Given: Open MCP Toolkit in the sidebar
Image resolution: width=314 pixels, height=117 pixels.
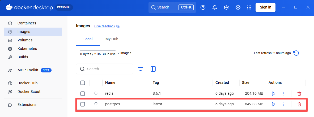Looking at the screenshot, I should (x=33, y=70).
